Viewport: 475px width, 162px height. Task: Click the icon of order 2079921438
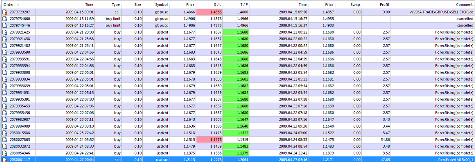point(4,39)
